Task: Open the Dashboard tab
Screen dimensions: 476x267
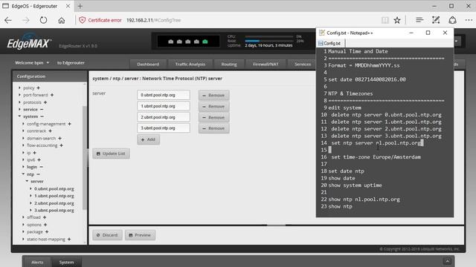Action: click(148, 65)
